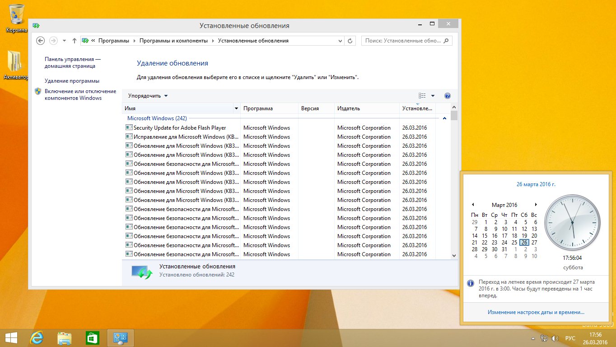This screenshot has height=347, width=616.
Task: Select day 31 in calendar
Action: click(x=504, y=249)
